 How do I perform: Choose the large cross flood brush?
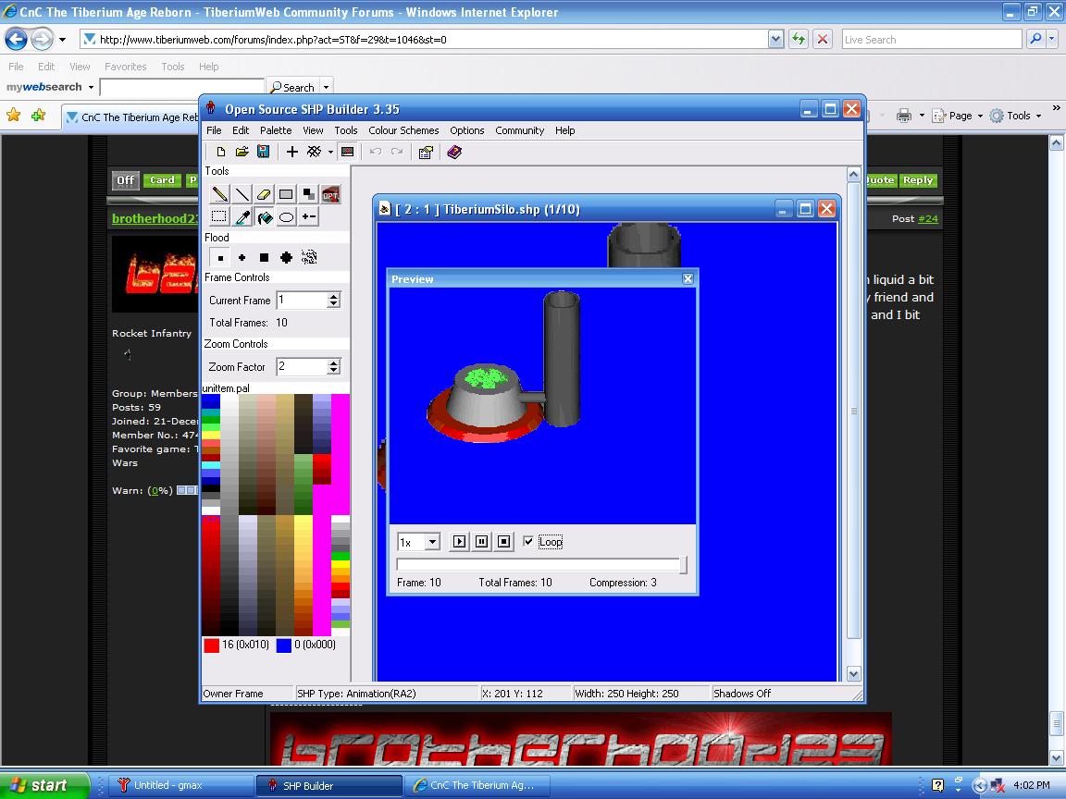pyautogui.click(x=286, y=257)
